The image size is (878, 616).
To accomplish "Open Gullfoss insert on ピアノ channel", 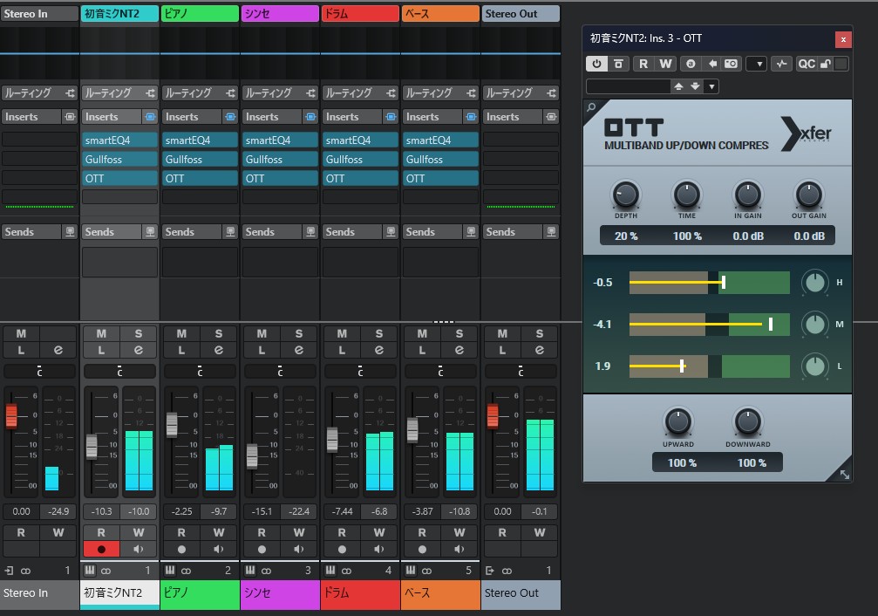I will [200, 160].
